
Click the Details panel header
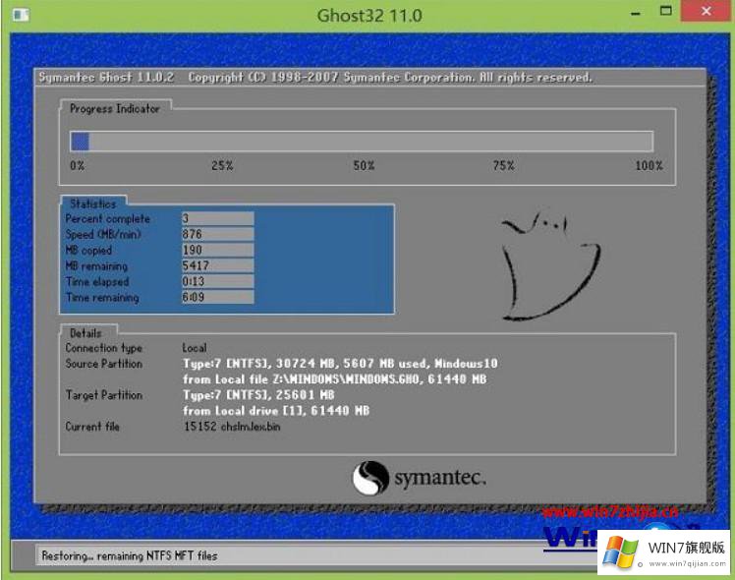(x=86, y=332)
